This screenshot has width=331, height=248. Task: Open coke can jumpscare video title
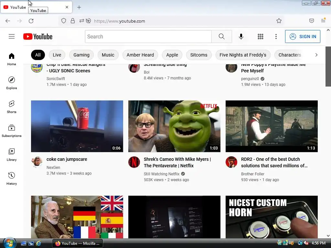coord(67,159)
